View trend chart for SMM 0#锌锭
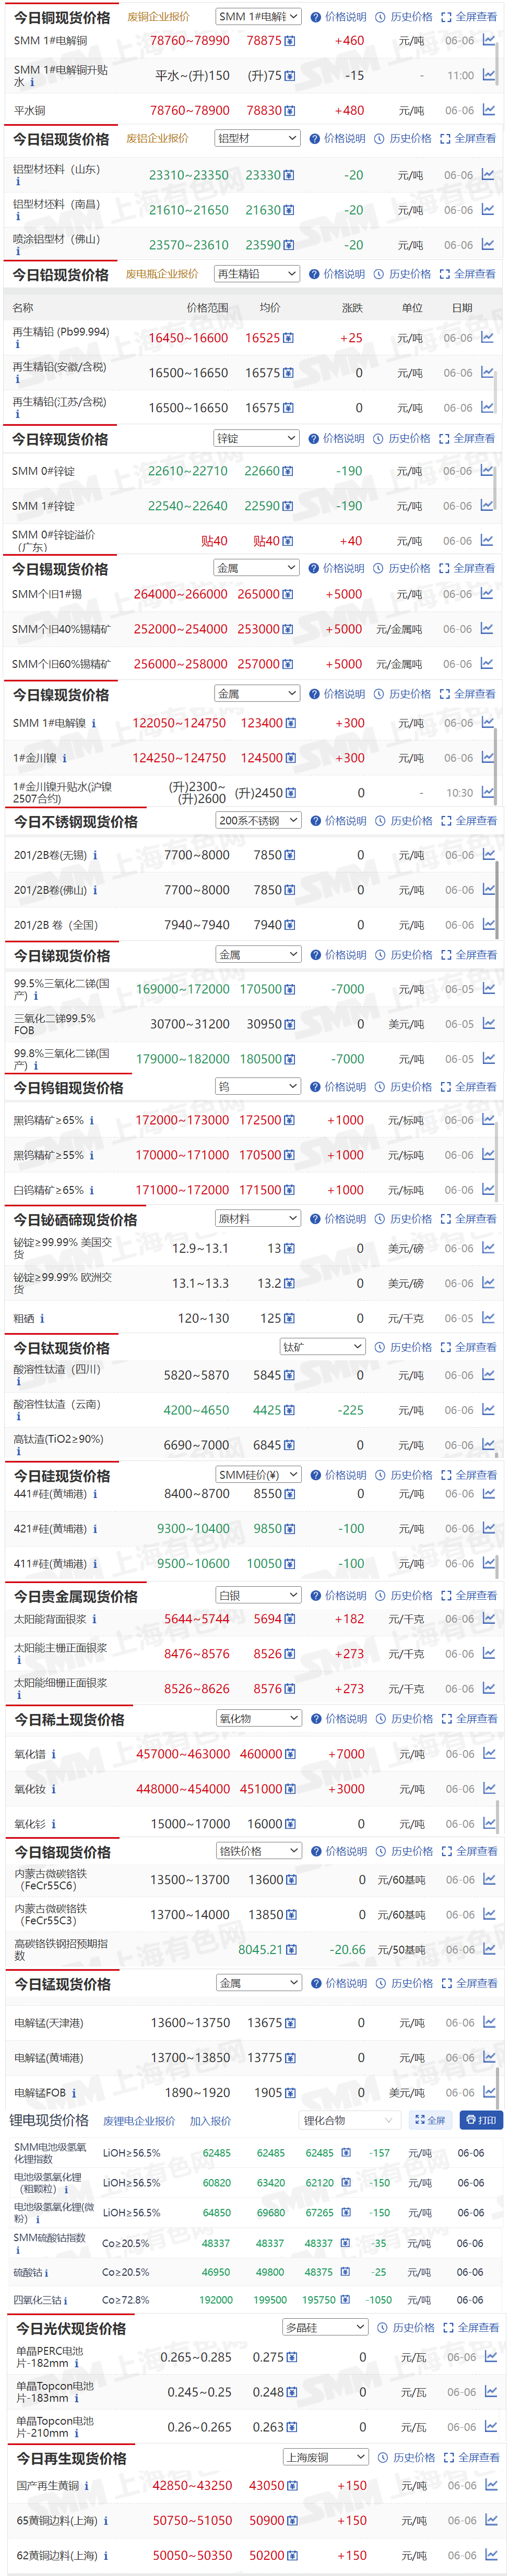 [x=487, y=470]
